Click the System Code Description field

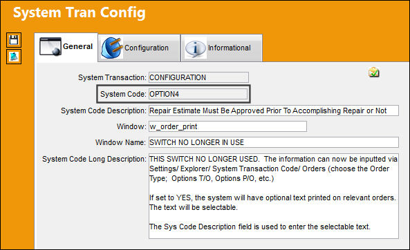[x=274, y=110]
